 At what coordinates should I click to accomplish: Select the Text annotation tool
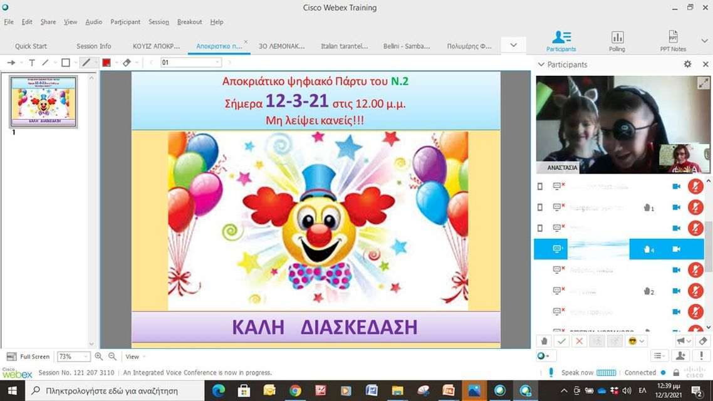click(x=32, y=63)
